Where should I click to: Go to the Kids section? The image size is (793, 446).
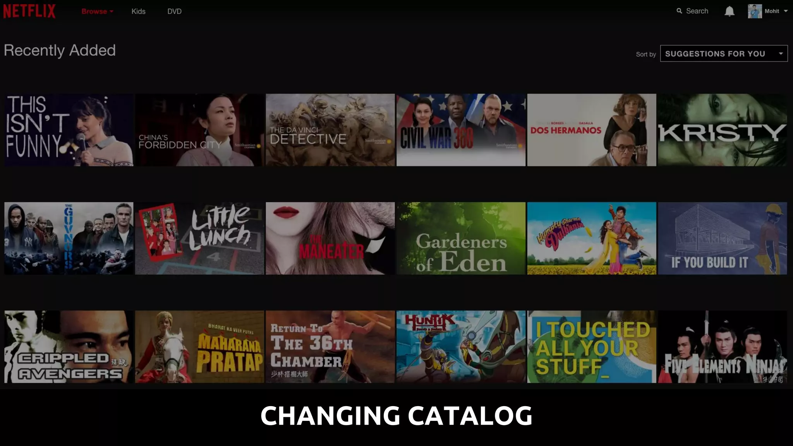(138, 11)
